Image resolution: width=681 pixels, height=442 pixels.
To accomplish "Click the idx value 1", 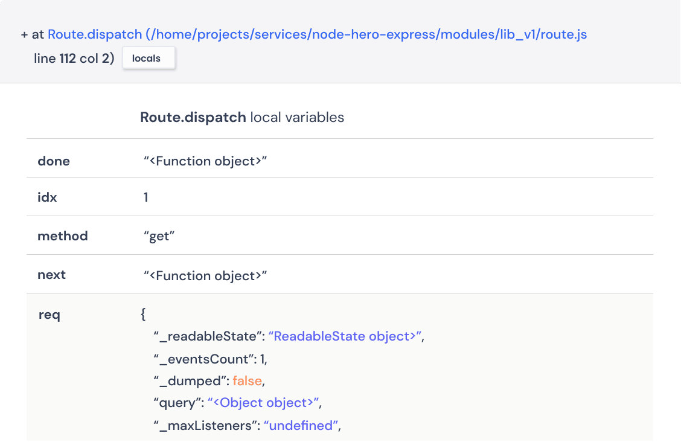I will [x=145, y=197].
